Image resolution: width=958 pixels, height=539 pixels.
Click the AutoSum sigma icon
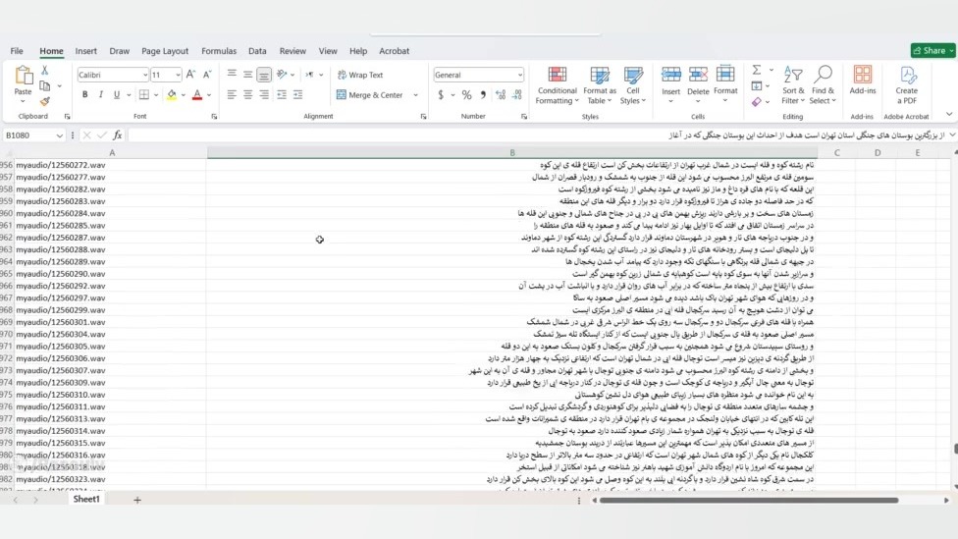(757, 70)
